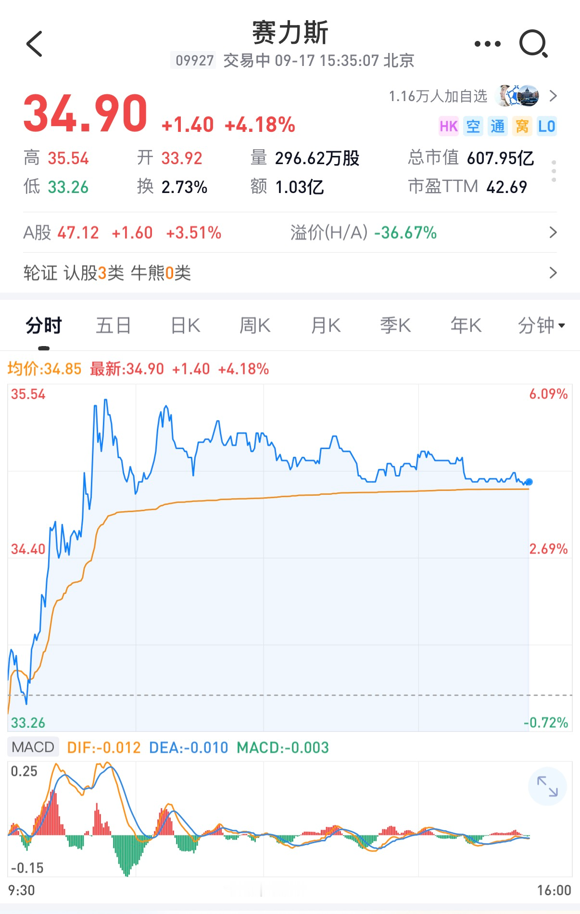Tap the 空 short-selling badge
The image size is (580, 914).
[x=473, y=126]
